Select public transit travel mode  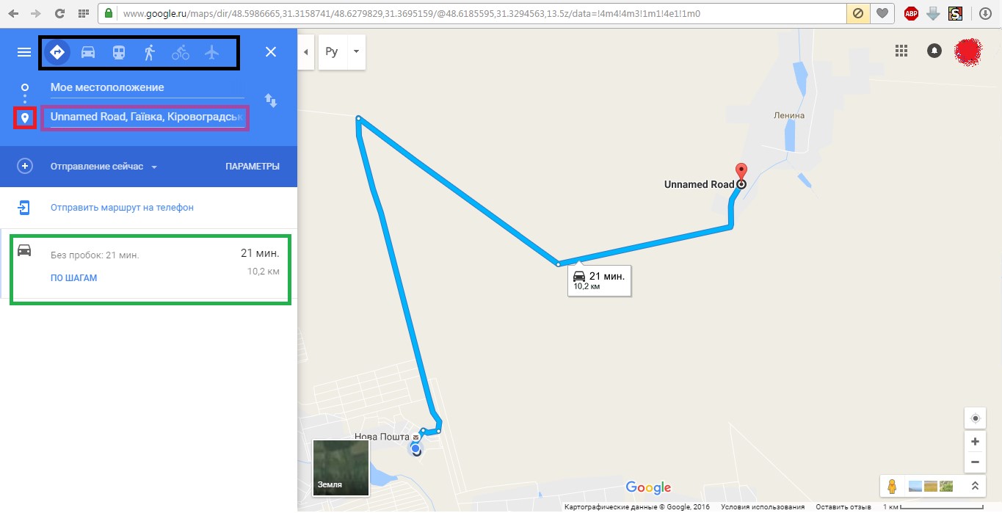point(118,52)
